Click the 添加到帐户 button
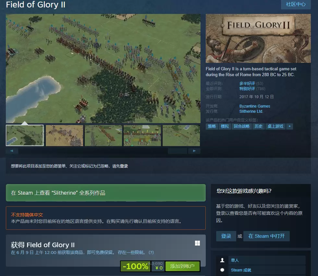The image size is (318, 276). click(x=182, y=266)
